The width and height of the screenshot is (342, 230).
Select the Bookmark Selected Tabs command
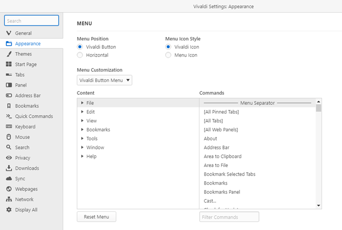tap(230, 174)
